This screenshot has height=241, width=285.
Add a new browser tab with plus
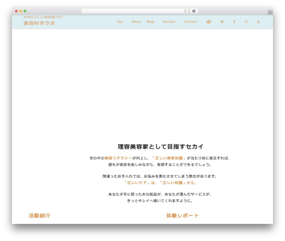270,13
